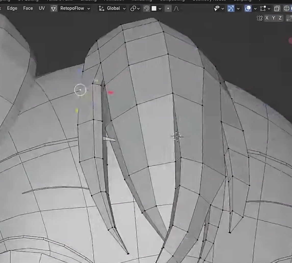Click the selectability and visibility icon
Screen dimensions: 292x263
coord(217,8)
